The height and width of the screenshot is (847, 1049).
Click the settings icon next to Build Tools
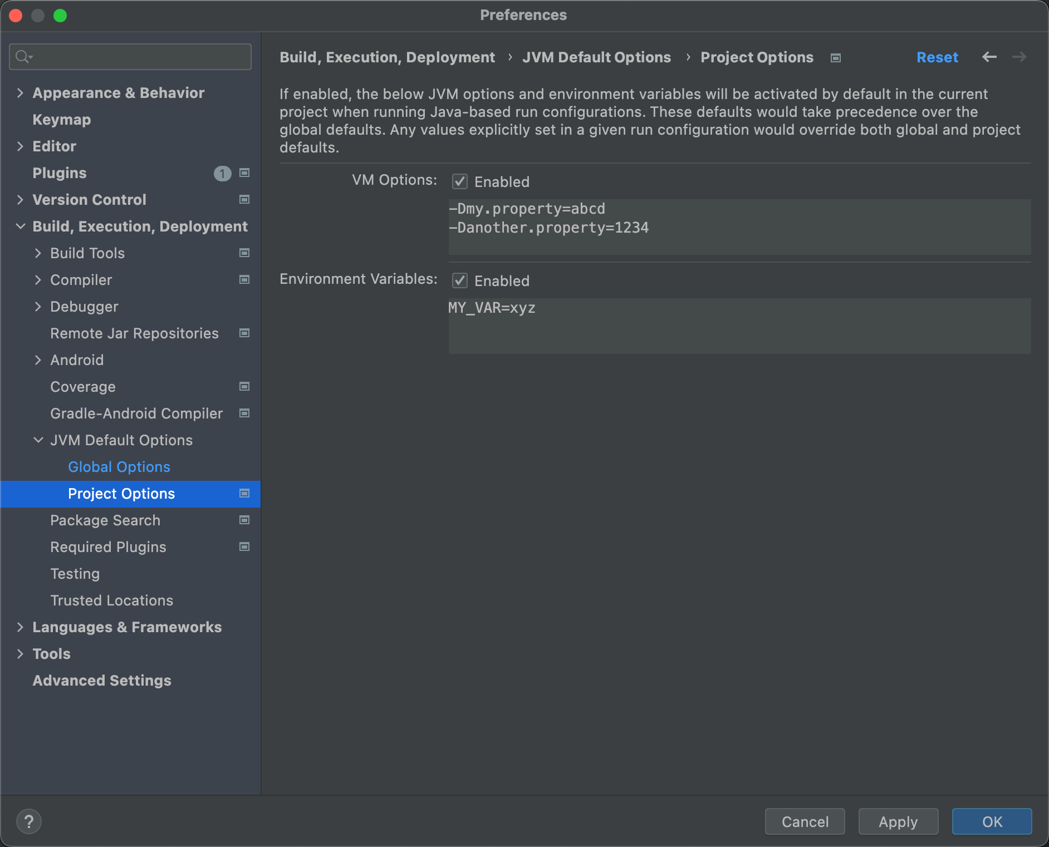pos(244,253)
